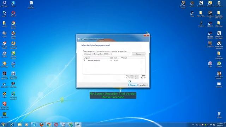Open the PES 2013 desktop shortcut
The height and width of the screenshot is (127, 226).
[x=210, y=24]
